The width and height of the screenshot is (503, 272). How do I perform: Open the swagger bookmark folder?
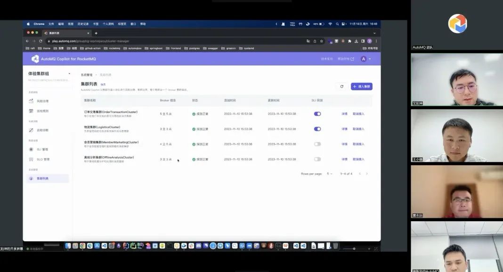211,48
